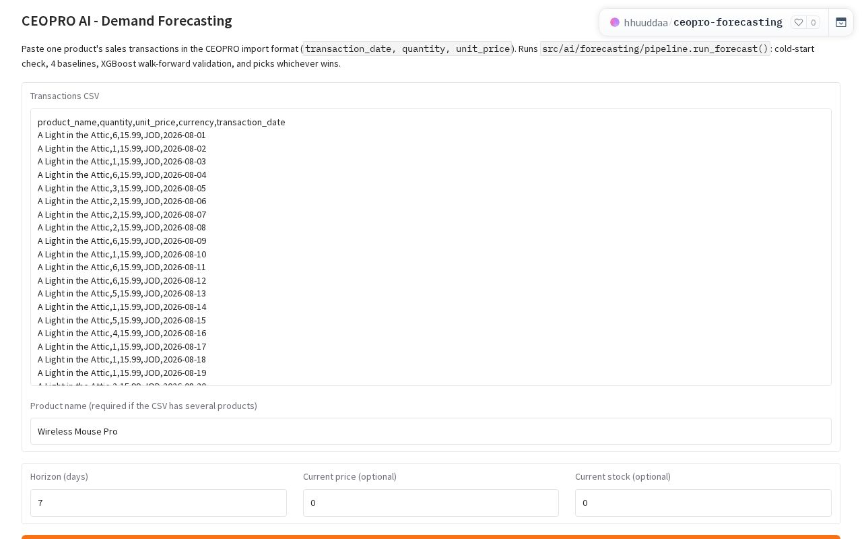The width and height of the screenshot is (862, 539).
Task: Click the CSV row dated 2026-08-13
Action: pos(122,293)
